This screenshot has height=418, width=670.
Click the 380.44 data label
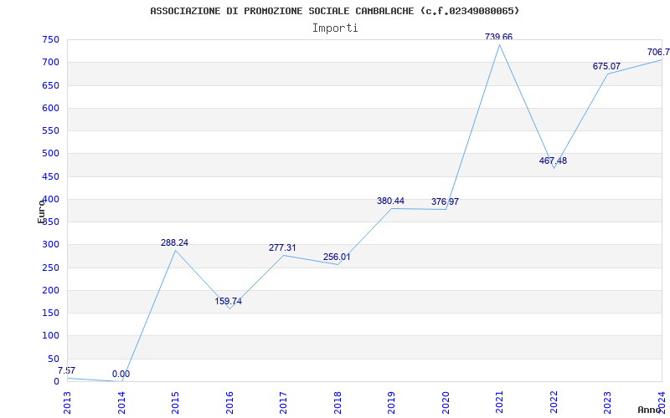[x=390, y=201]
